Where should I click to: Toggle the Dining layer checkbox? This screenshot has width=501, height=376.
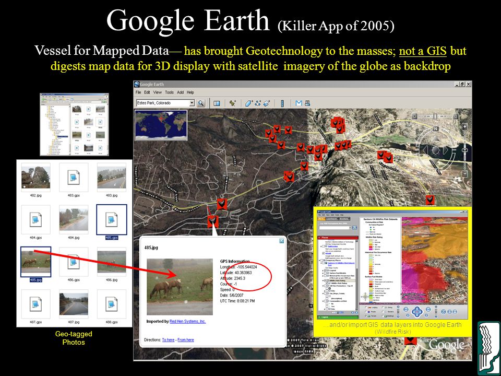coord(383,308)
